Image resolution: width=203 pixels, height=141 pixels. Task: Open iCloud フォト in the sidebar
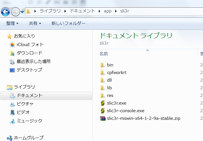30,45
